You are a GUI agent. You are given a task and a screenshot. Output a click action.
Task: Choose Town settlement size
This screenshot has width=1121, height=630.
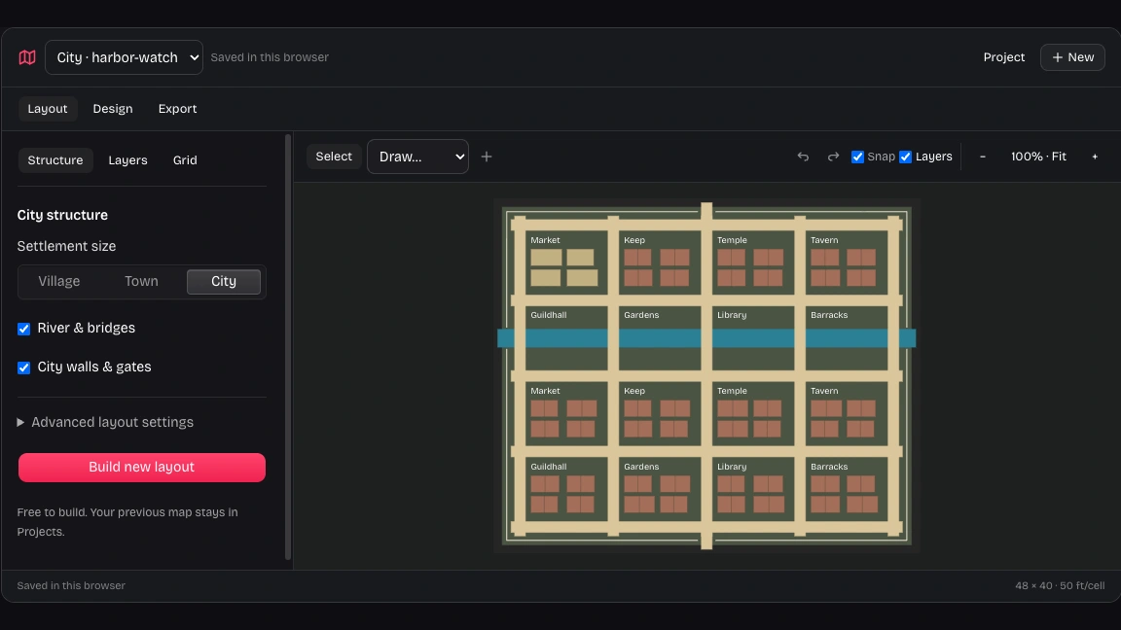point(141,281)
